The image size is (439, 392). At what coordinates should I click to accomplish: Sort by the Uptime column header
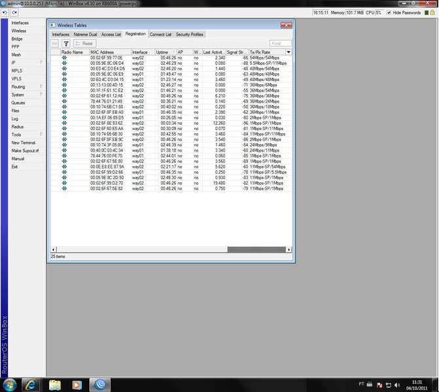tap(166, 52)
